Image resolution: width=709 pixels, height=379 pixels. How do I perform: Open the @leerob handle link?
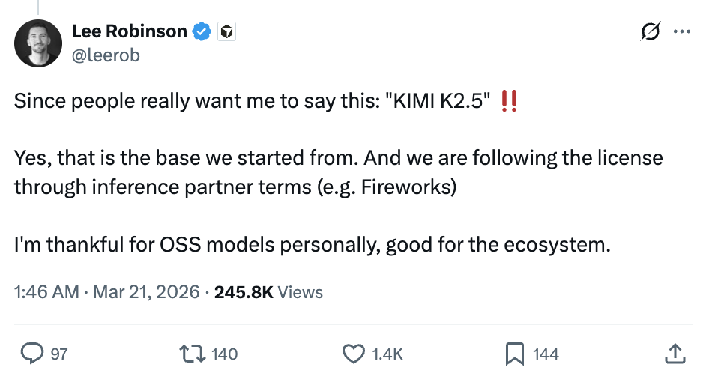(x=105, y=55)
